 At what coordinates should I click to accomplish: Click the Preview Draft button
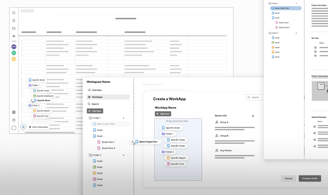[310, 179]
